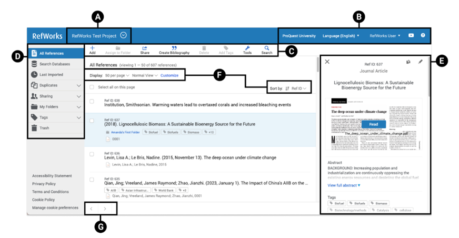Click the detail panel vertical scrollbar
This screenshot has width=459, height=238.
click(x=429, y=77)
